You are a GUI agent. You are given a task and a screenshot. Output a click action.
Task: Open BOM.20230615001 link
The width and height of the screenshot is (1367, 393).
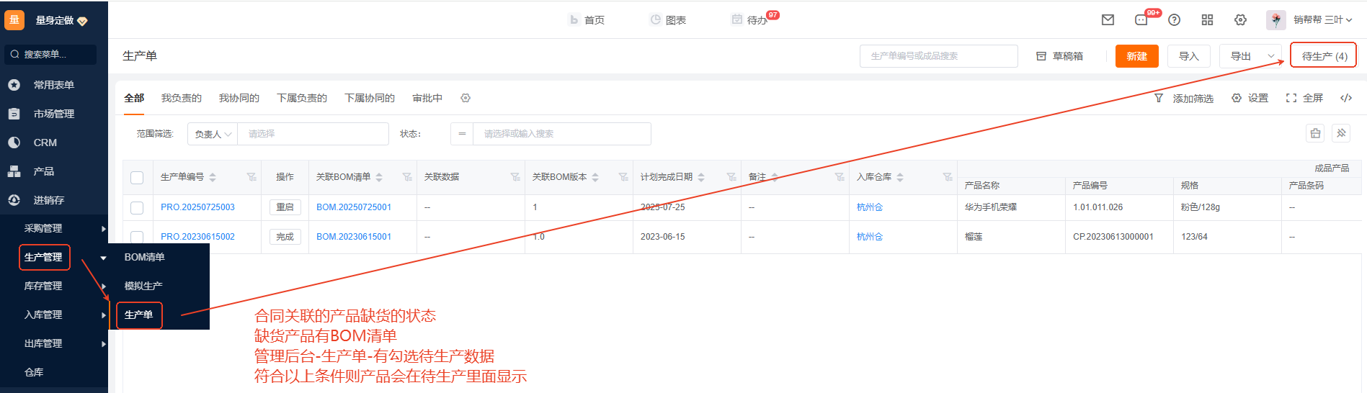coord(354,236)
